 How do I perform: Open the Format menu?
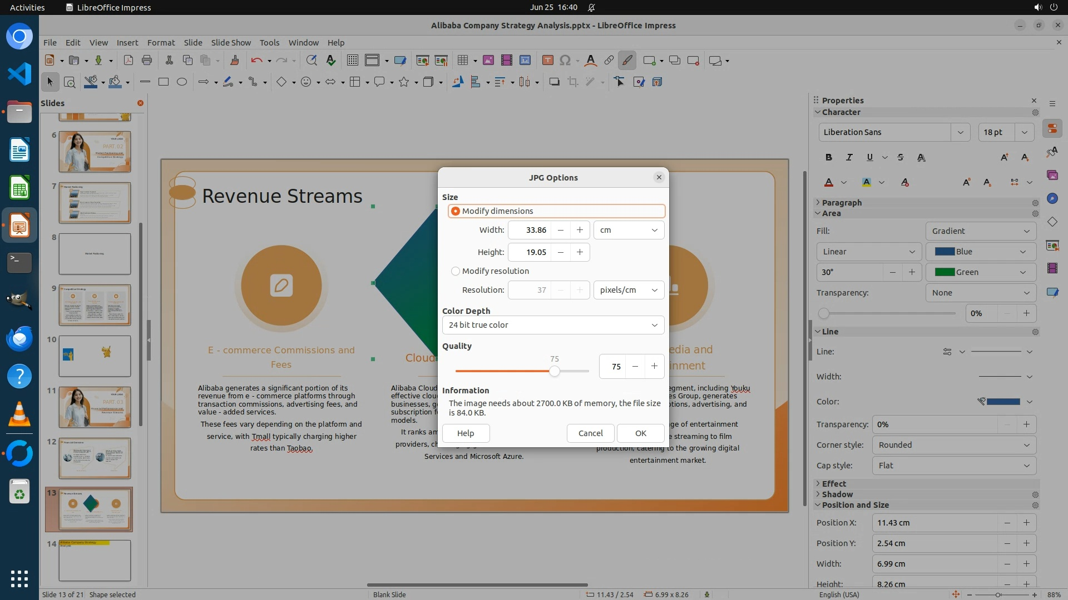[161, 42]
